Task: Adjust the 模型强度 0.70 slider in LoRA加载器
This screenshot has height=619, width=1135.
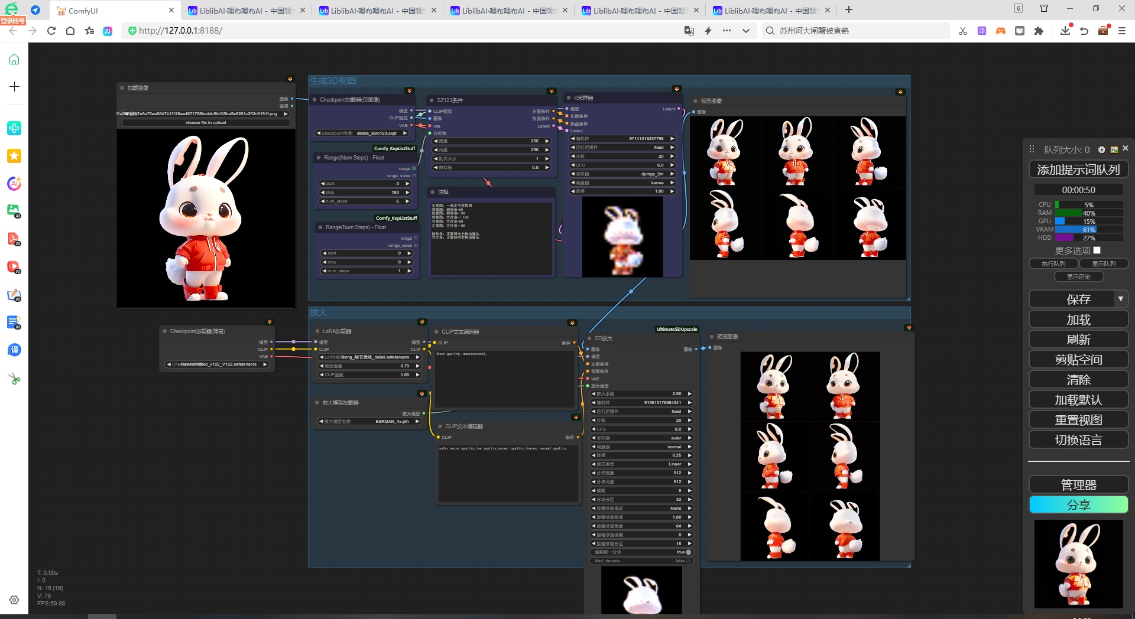Action: pos(369,366)
